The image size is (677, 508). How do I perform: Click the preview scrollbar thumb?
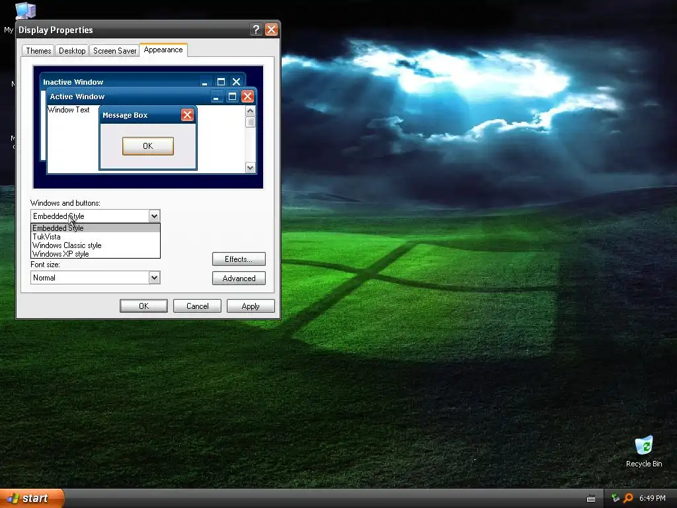[250, 122]
